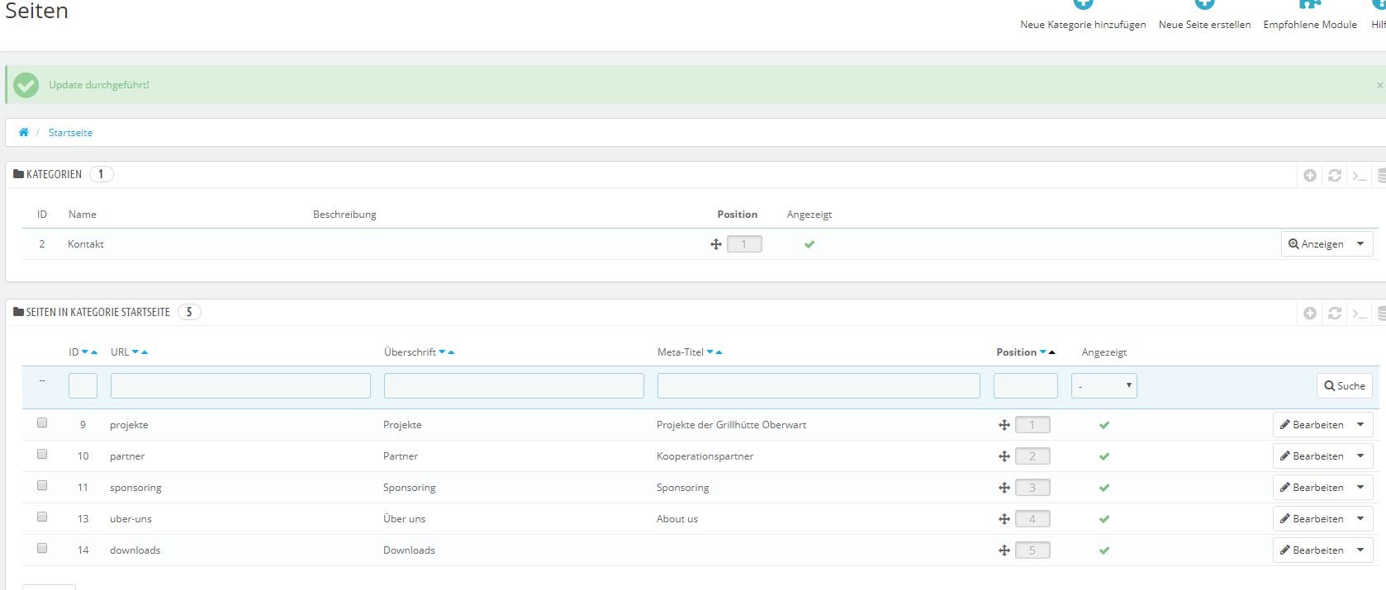Toggle displayed status of partner page
Viewport: 1386px width, 590px height.
(x=1104, y=456)
